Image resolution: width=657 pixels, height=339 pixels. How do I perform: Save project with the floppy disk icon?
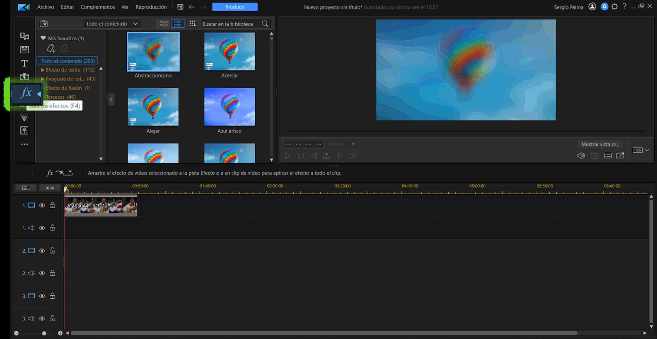[180, 7]
